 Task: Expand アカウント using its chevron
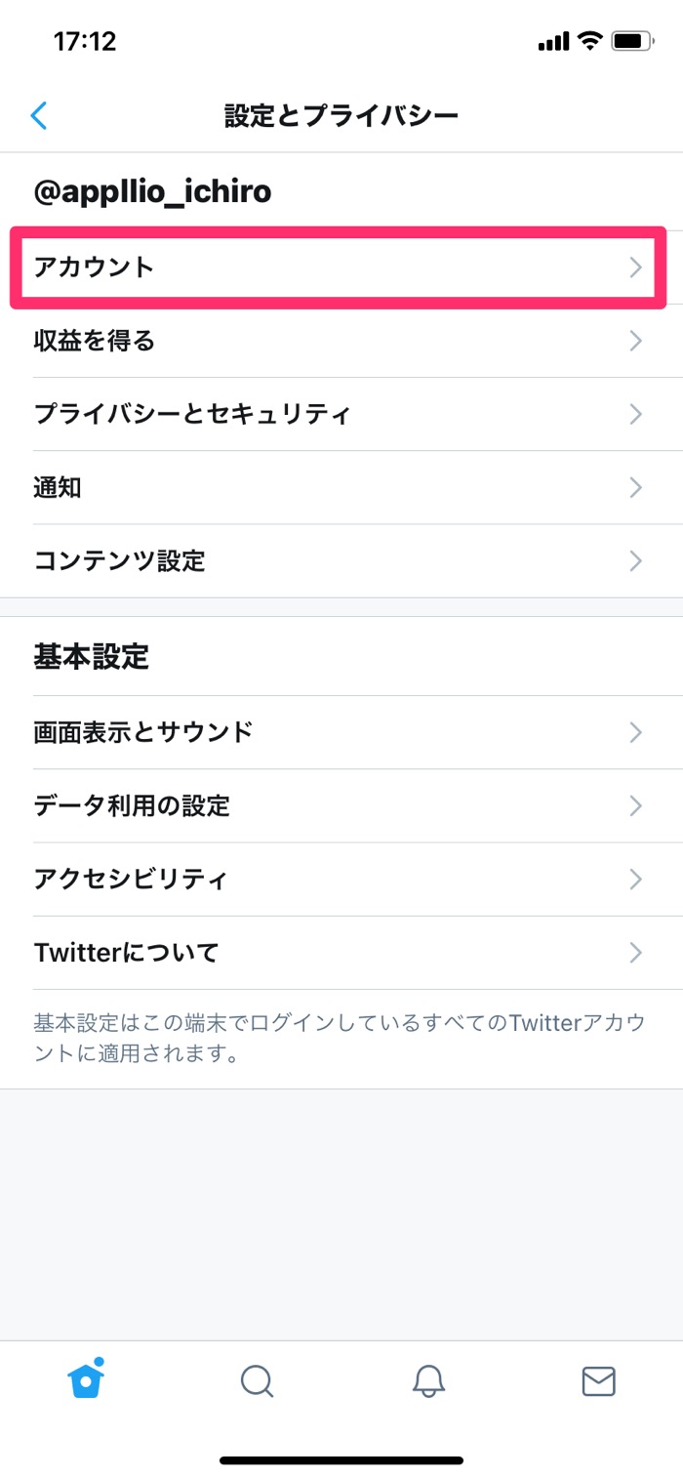[x=636, y=267]
